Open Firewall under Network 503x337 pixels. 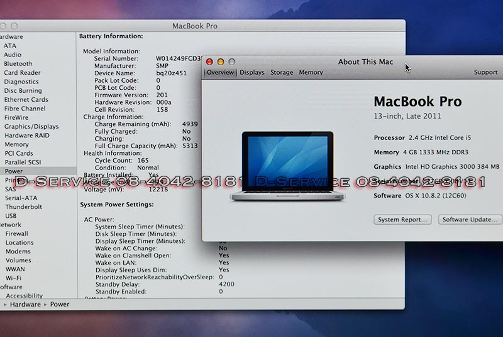point(17,233)
